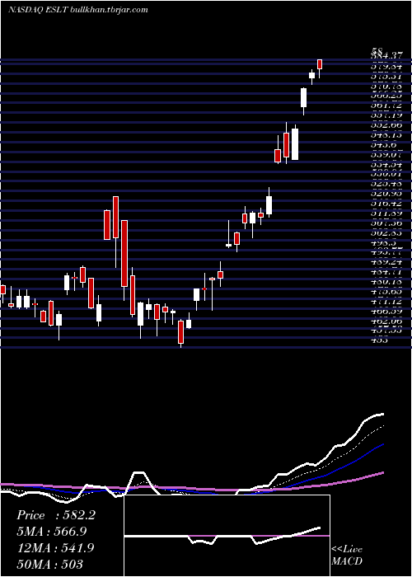Click inside the Live MACD inset chart

point(227,536)
